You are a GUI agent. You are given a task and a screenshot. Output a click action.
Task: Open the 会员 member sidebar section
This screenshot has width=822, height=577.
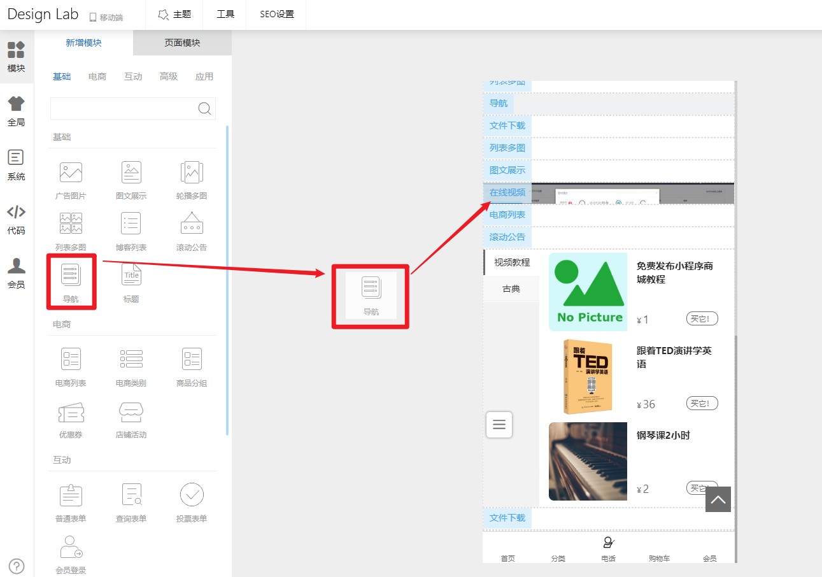tap(17, 273)
